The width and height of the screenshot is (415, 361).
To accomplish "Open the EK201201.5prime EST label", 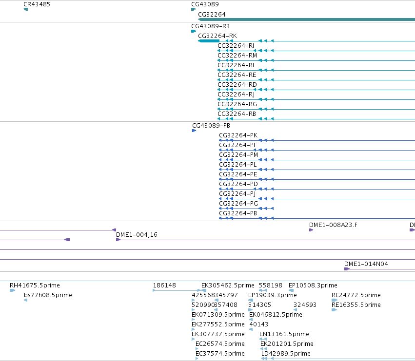I will tap(287, 344).
